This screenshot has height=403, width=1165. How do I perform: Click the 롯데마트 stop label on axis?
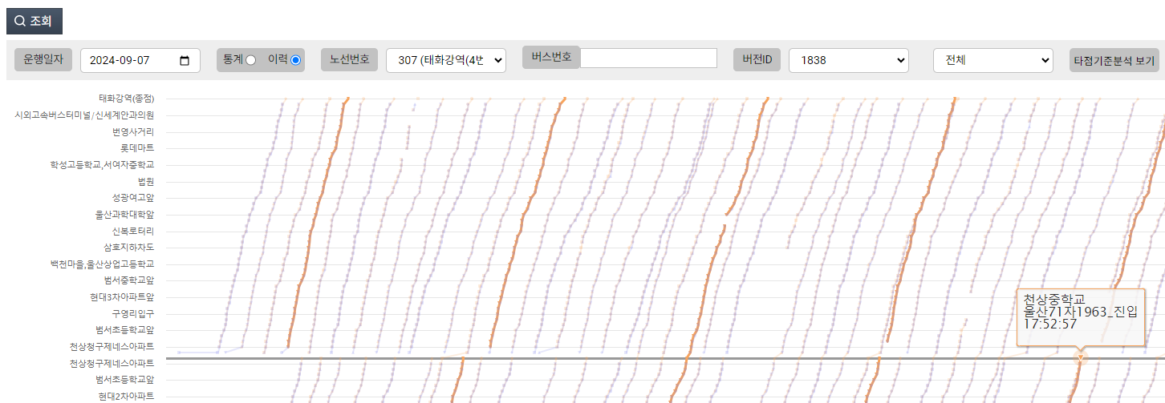click(137, 148)
